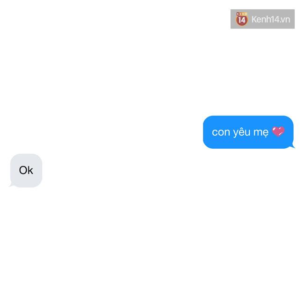Click the word 'mẹ' before the heart
Screen dimensions: 304x304
261,133
